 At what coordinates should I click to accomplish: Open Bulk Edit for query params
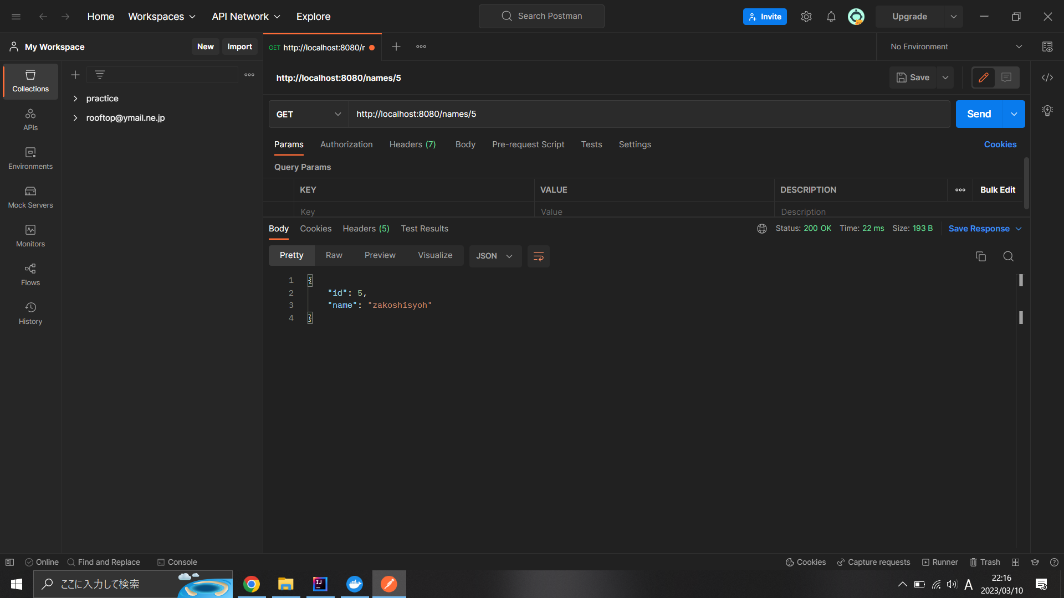[x=997, y=190]
